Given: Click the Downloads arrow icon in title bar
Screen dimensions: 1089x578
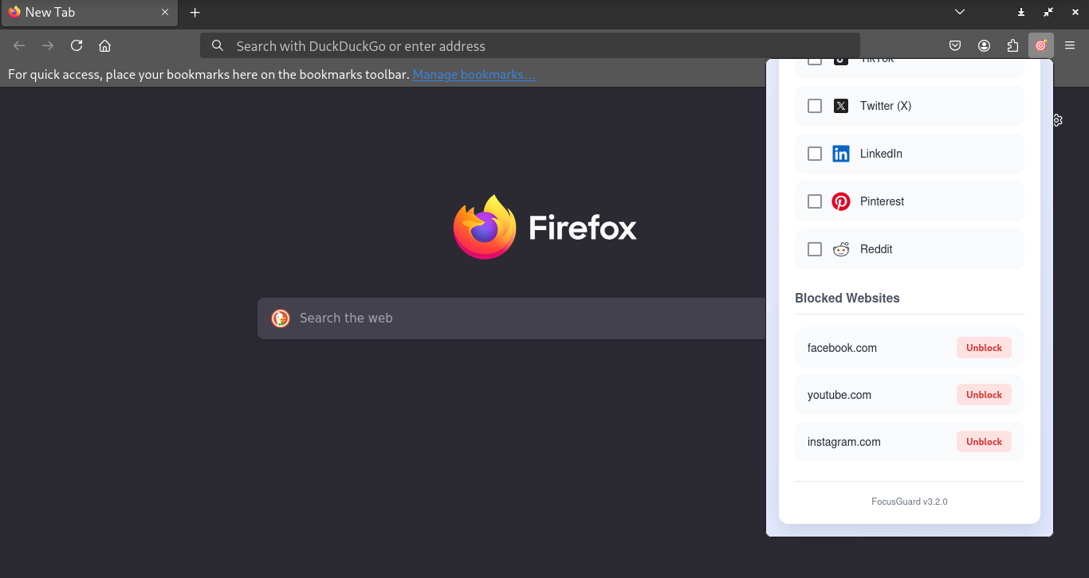Looking at the screenshot, I should point(1021,13).
